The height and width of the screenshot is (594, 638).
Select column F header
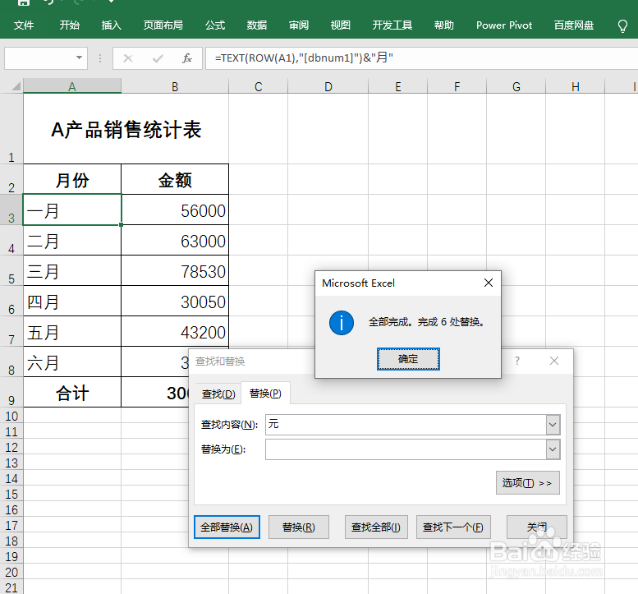tap(457, 86)
